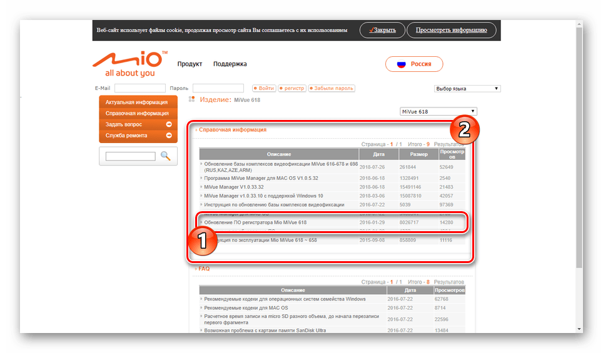The width and height of the screenshot is (603, 353).
Task: Expand the Справочная информация section heading
Action: coord(232,130)
